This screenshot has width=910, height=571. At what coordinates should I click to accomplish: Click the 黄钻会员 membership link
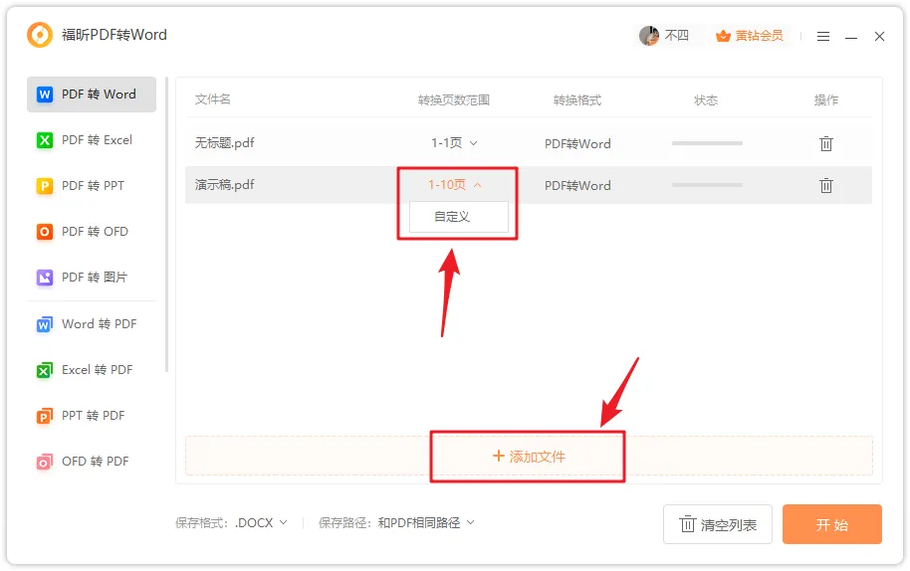point(759,36)
